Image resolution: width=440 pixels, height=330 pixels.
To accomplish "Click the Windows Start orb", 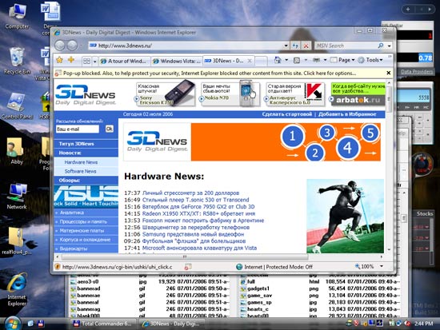I will pyautogui.click(x=12, y=324).
